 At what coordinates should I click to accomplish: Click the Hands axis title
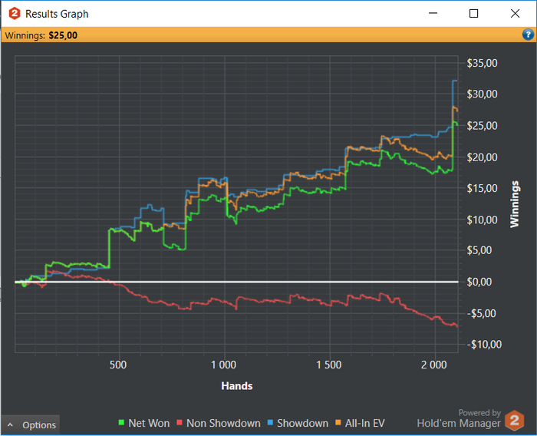pyautogui.click(x=236, y=386)
